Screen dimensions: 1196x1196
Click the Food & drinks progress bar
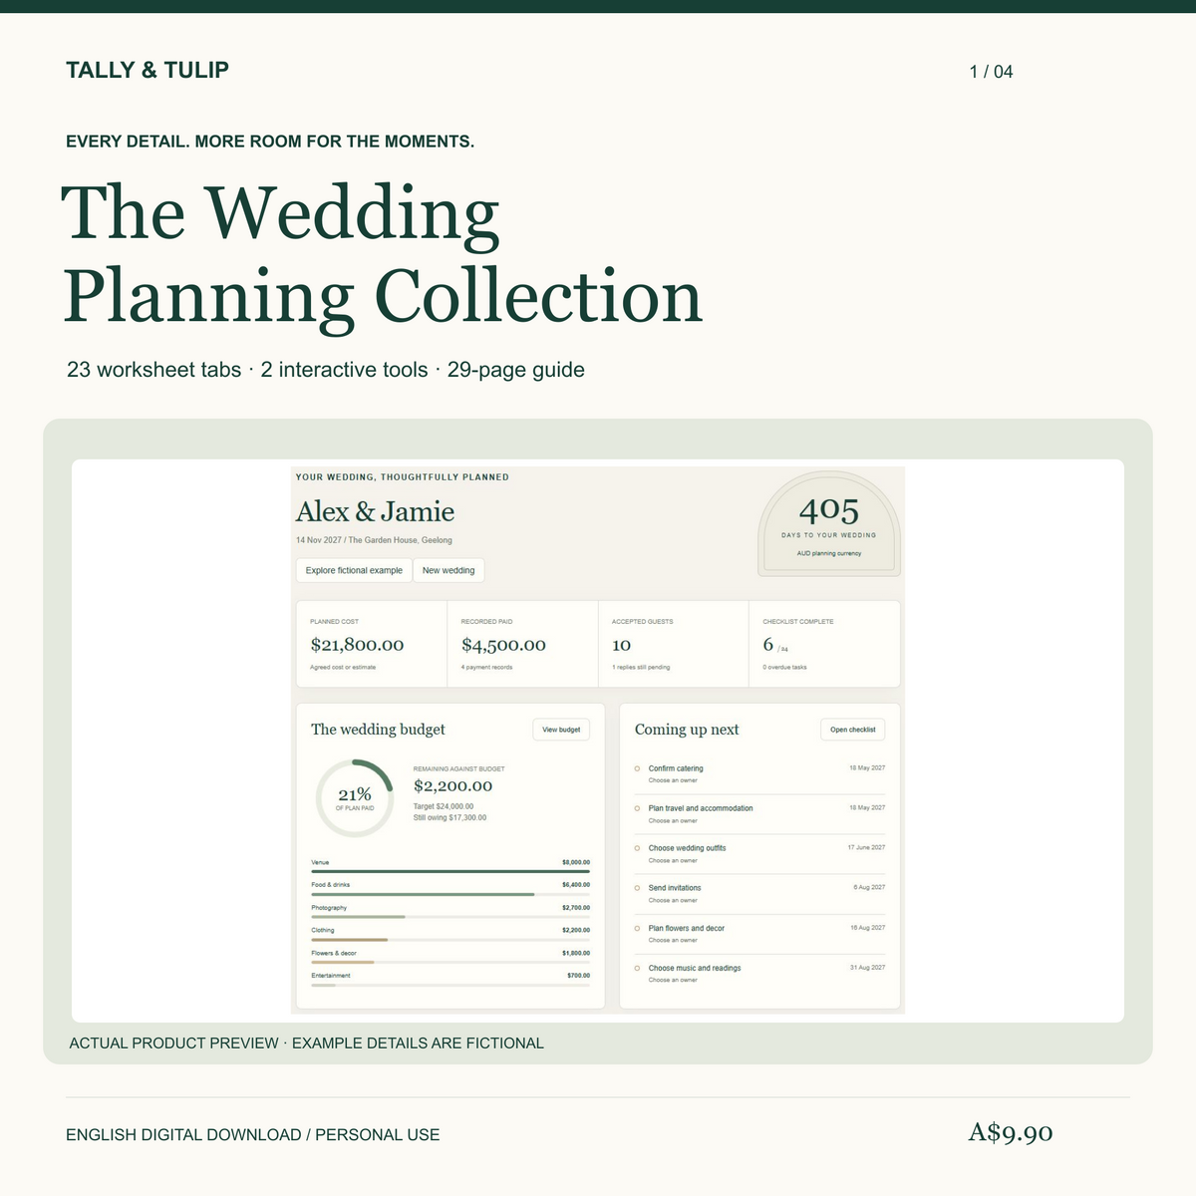(x=450, y=894)
